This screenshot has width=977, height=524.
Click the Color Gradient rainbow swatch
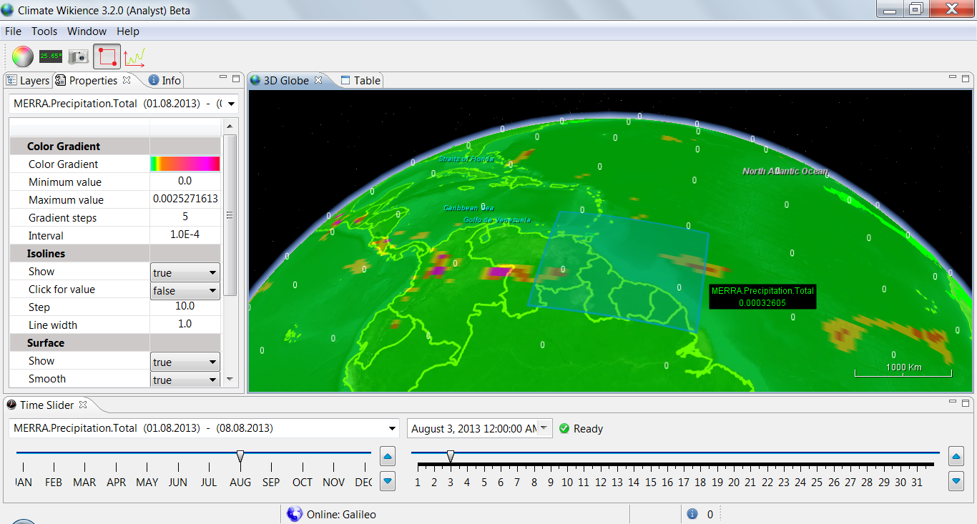[x=185, y=164]
